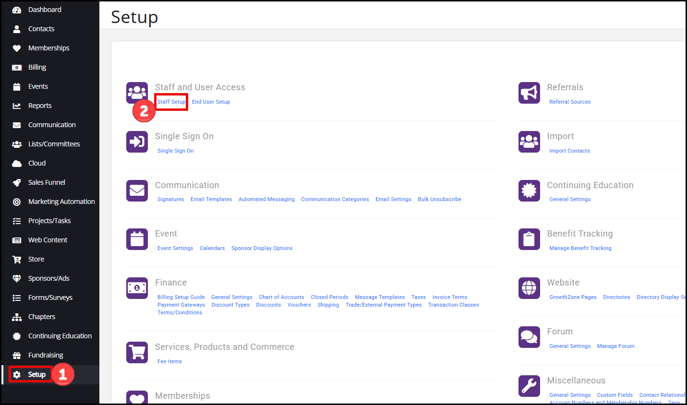Click the Referrals megaphone icon
The image size is (687, 405).
click(x=529, y=93)
